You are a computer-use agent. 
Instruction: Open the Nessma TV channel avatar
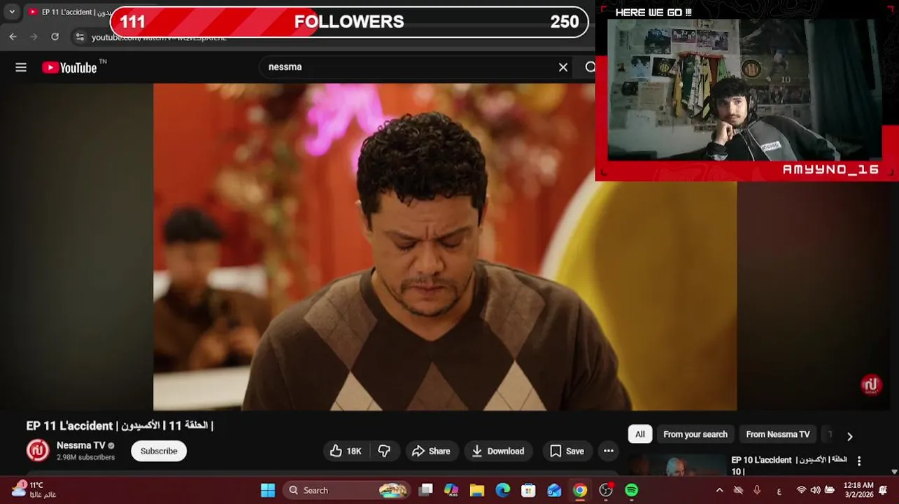(x=38, y=450)
